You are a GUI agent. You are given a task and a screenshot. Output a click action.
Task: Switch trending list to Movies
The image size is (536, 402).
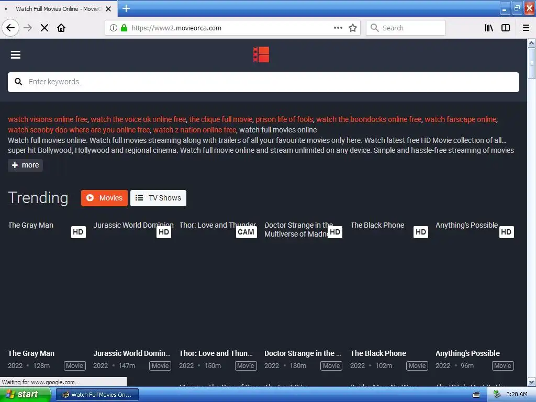[104, 198]
